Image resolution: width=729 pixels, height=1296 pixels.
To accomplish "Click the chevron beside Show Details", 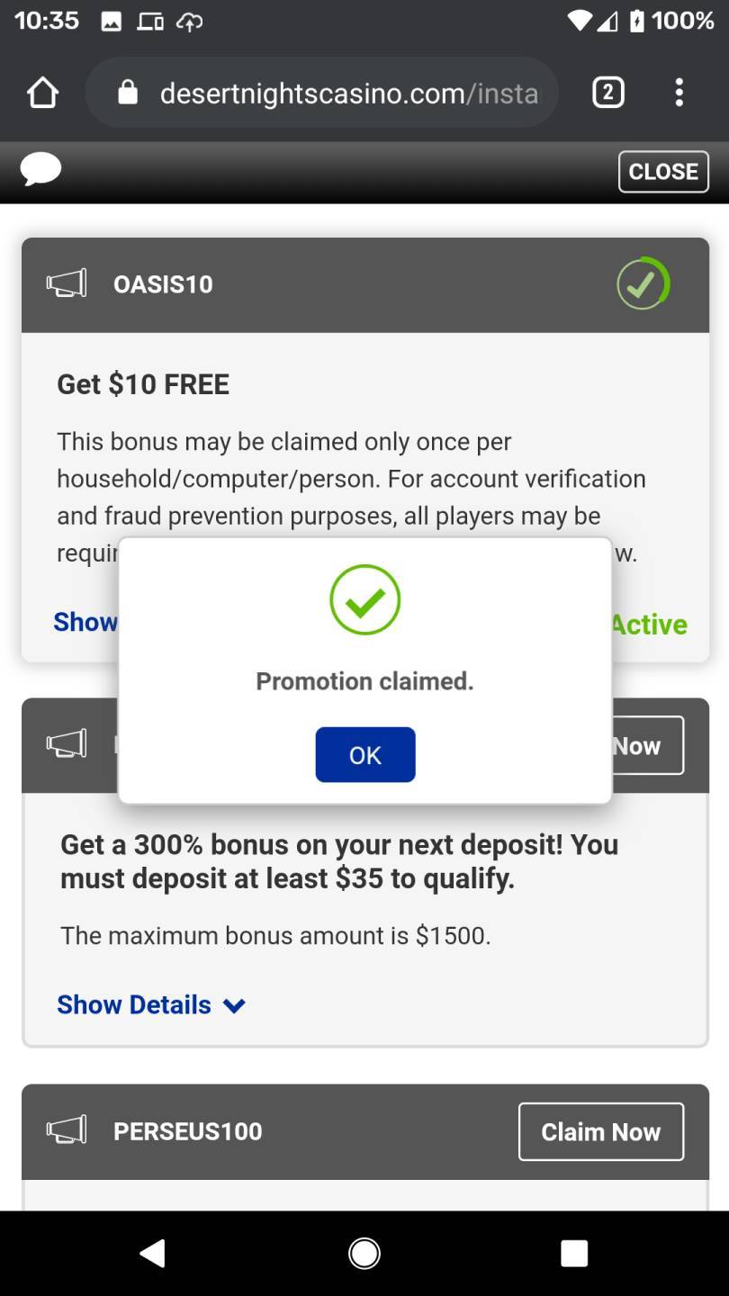I will [234, 1006].
